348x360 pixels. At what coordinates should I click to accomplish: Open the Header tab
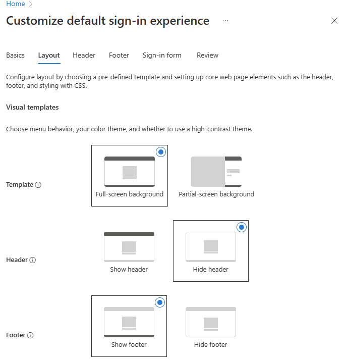pyautogui.click(x=84, y=55)
